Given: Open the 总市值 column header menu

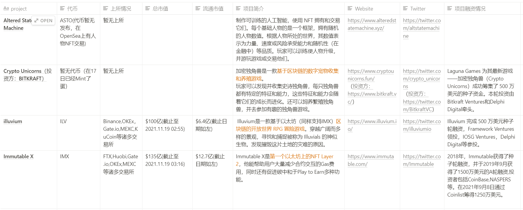Looking at the screenshot, I should click(167, 8).
